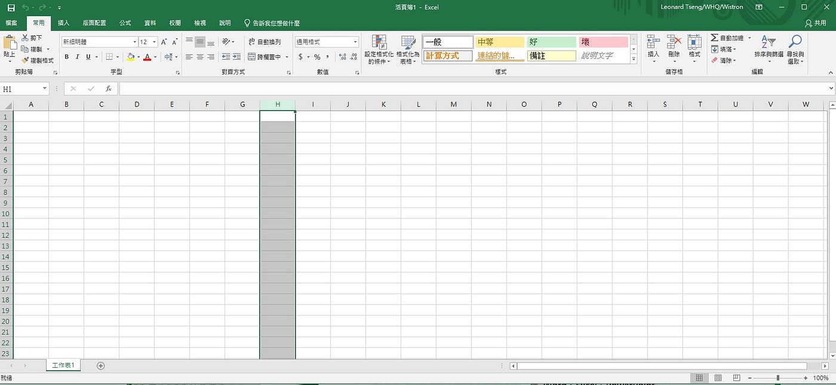Viewport: 836px width, 385px height.
Task: Toggle Wrap Text (自動換列)
Action: point(264,42)
